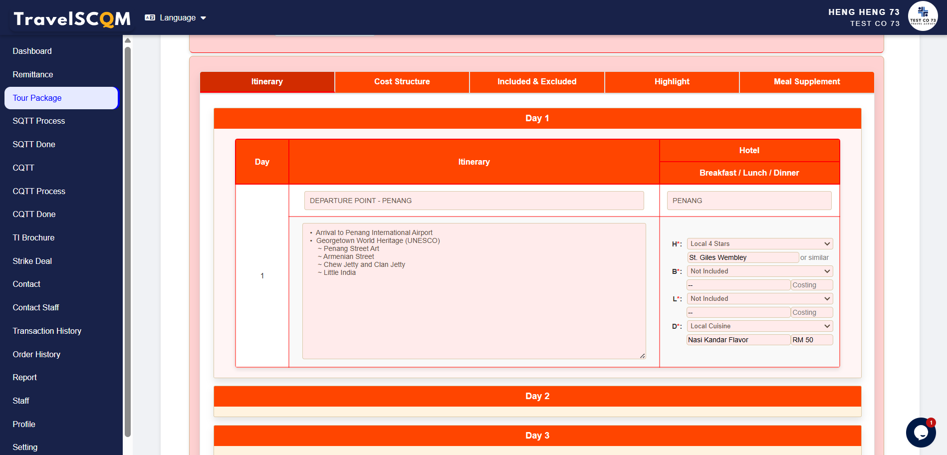
Task: Open Transaction History from the sidebar
Action: (x=47, y=331)
